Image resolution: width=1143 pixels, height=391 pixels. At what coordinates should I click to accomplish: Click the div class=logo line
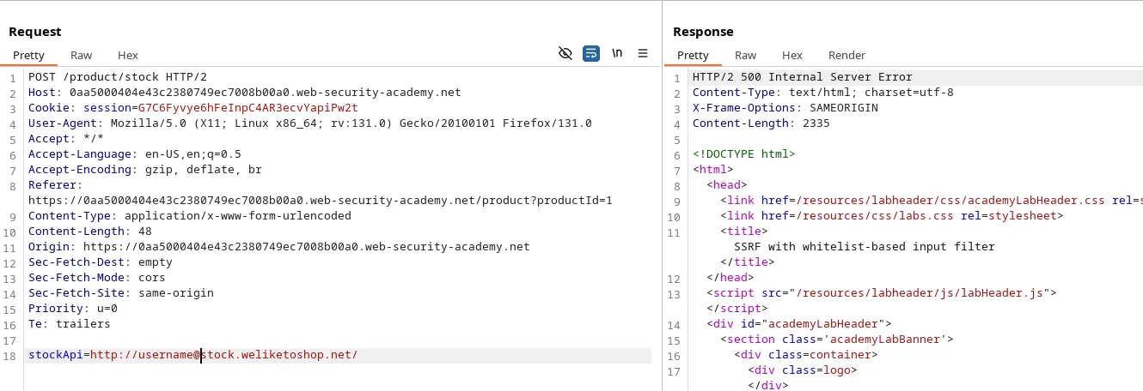803,370
